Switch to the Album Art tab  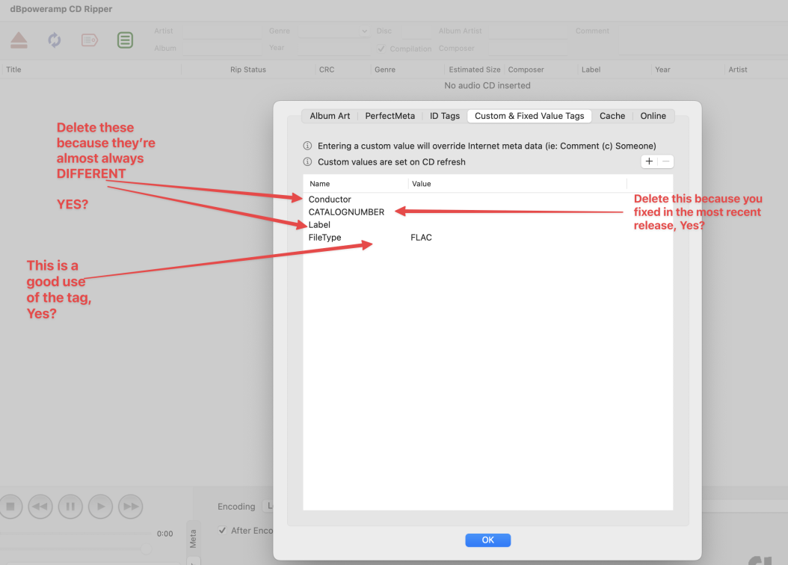point(330,116)
